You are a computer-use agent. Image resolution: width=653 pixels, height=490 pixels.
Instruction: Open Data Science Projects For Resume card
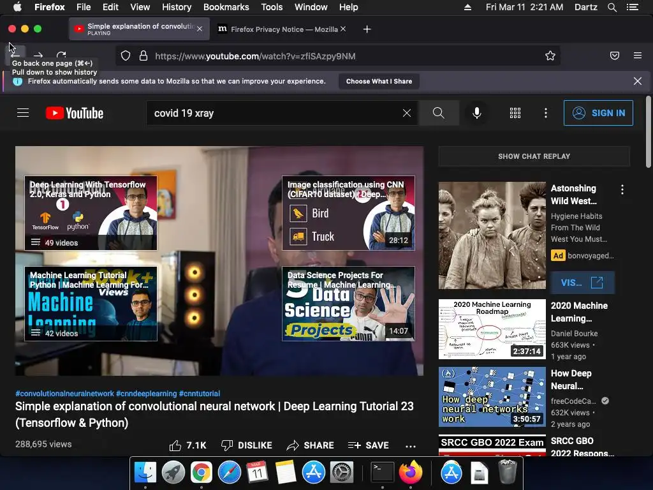pos(348,304)
